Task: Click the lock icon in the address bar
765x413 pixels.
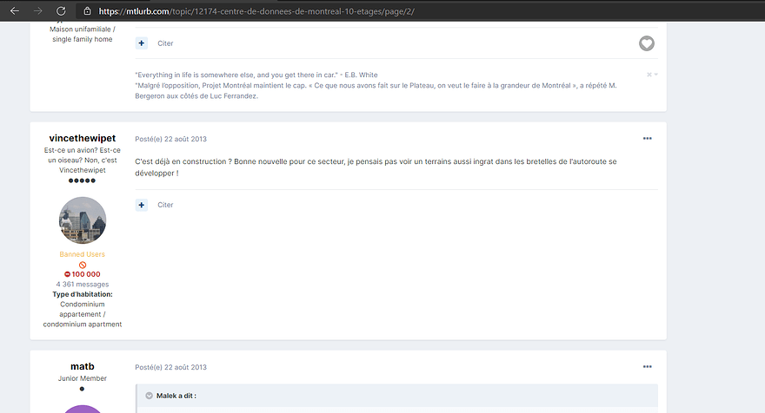Action: pyautogui.click(x=87, y=11)
